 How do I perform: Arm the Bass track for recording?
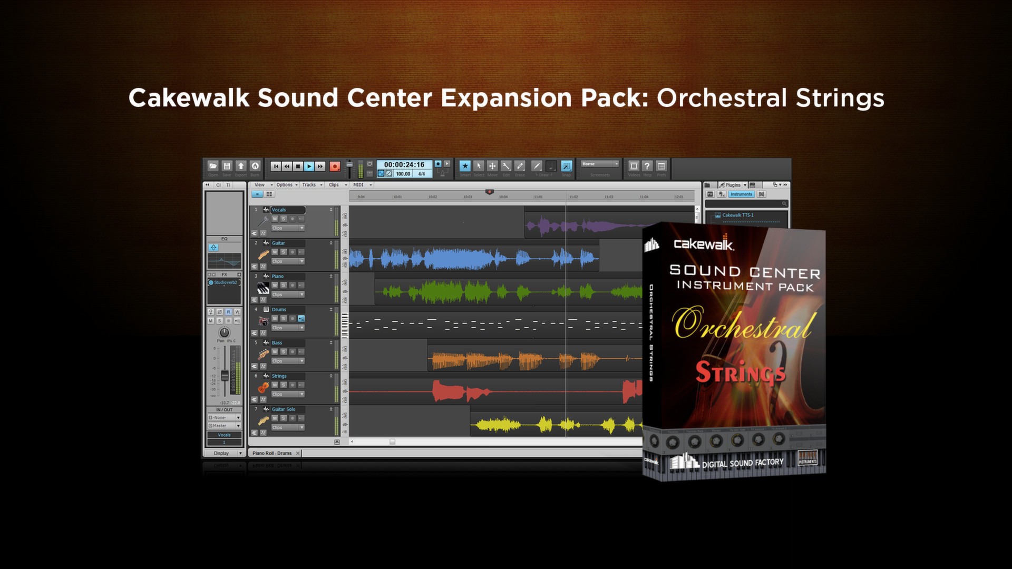point(293,352)
